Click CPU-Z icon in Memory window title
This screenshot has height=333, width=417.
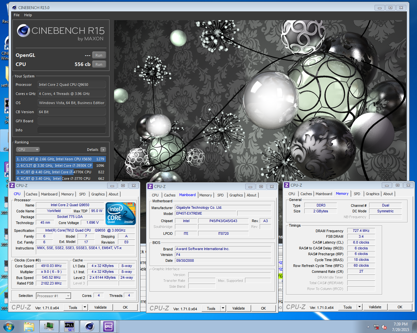(287, 185)
